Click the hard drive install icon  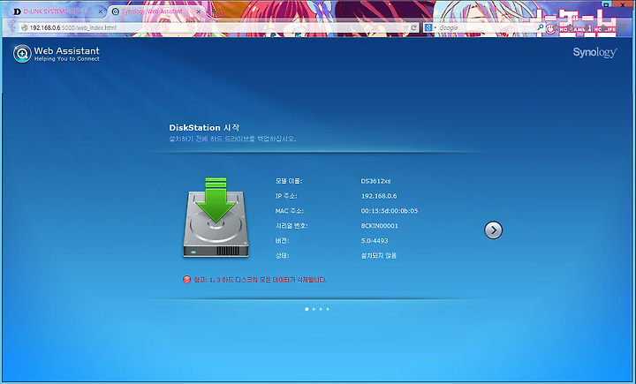pyautogui.click(x=216, y=218)
